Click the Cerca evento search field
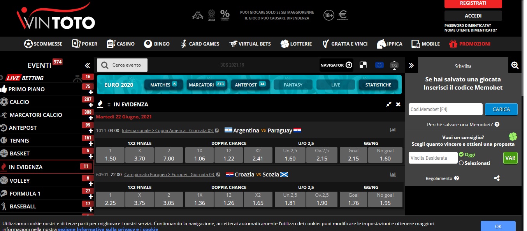Image resolution: width=527 pixels, height=231 pixels. point(122,65)
